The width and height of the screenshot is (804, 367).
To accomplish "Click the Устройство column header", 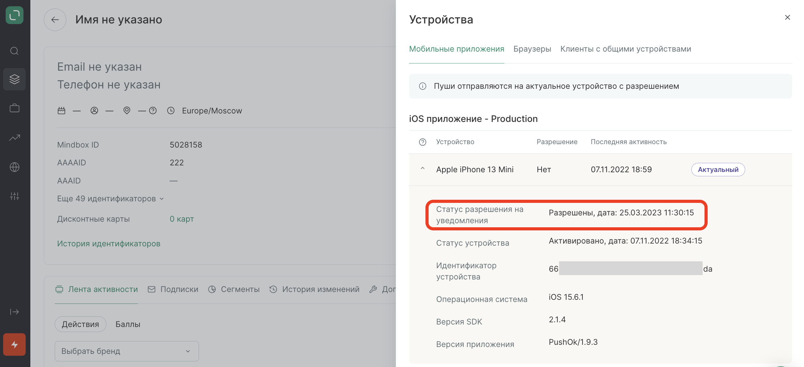I will [455, 142].
